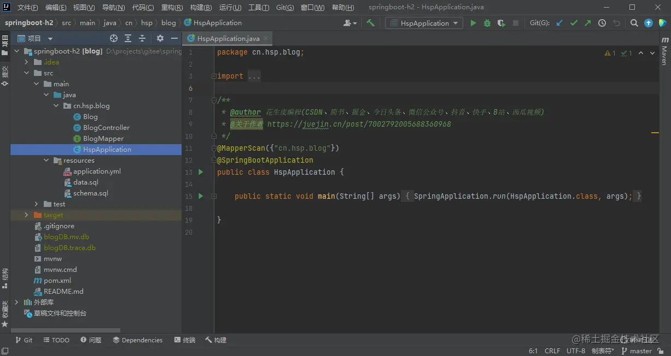Open the 构建(B) menu
The image size is (671, 356).
point(201,8)
